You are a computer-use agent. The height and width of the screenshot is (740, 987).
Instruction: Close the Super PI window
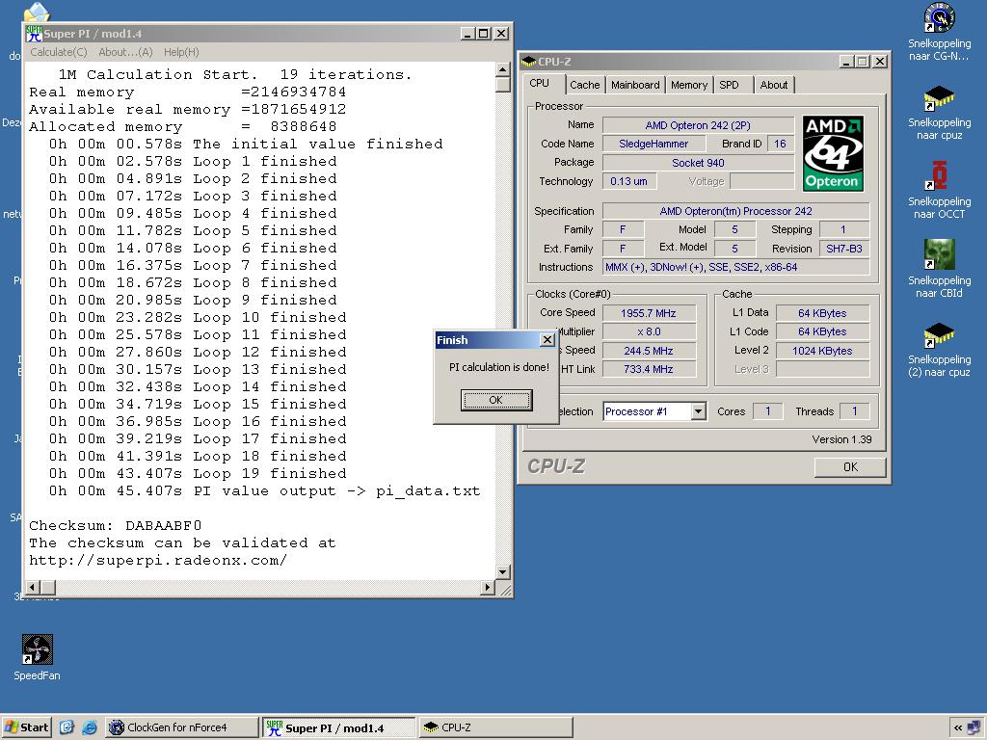pyautogui.click(x=501, y=34)
